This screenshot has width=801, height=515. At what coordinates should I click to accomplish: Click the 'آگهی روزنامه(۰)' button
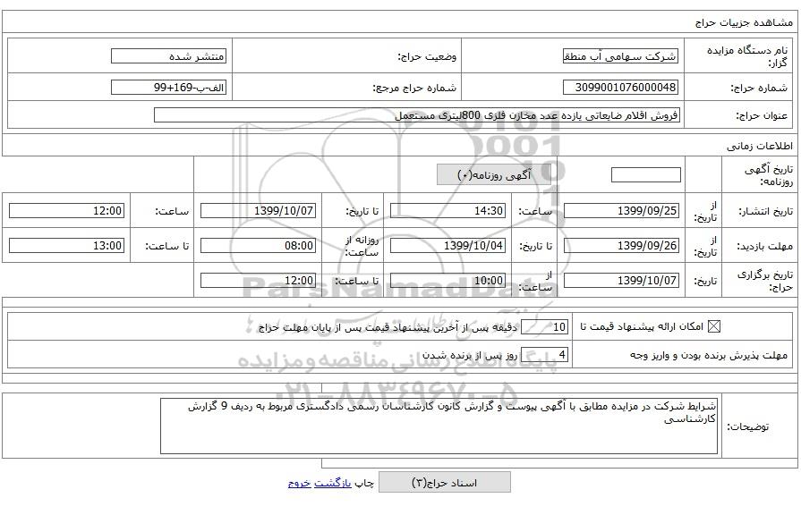[494, 175]
